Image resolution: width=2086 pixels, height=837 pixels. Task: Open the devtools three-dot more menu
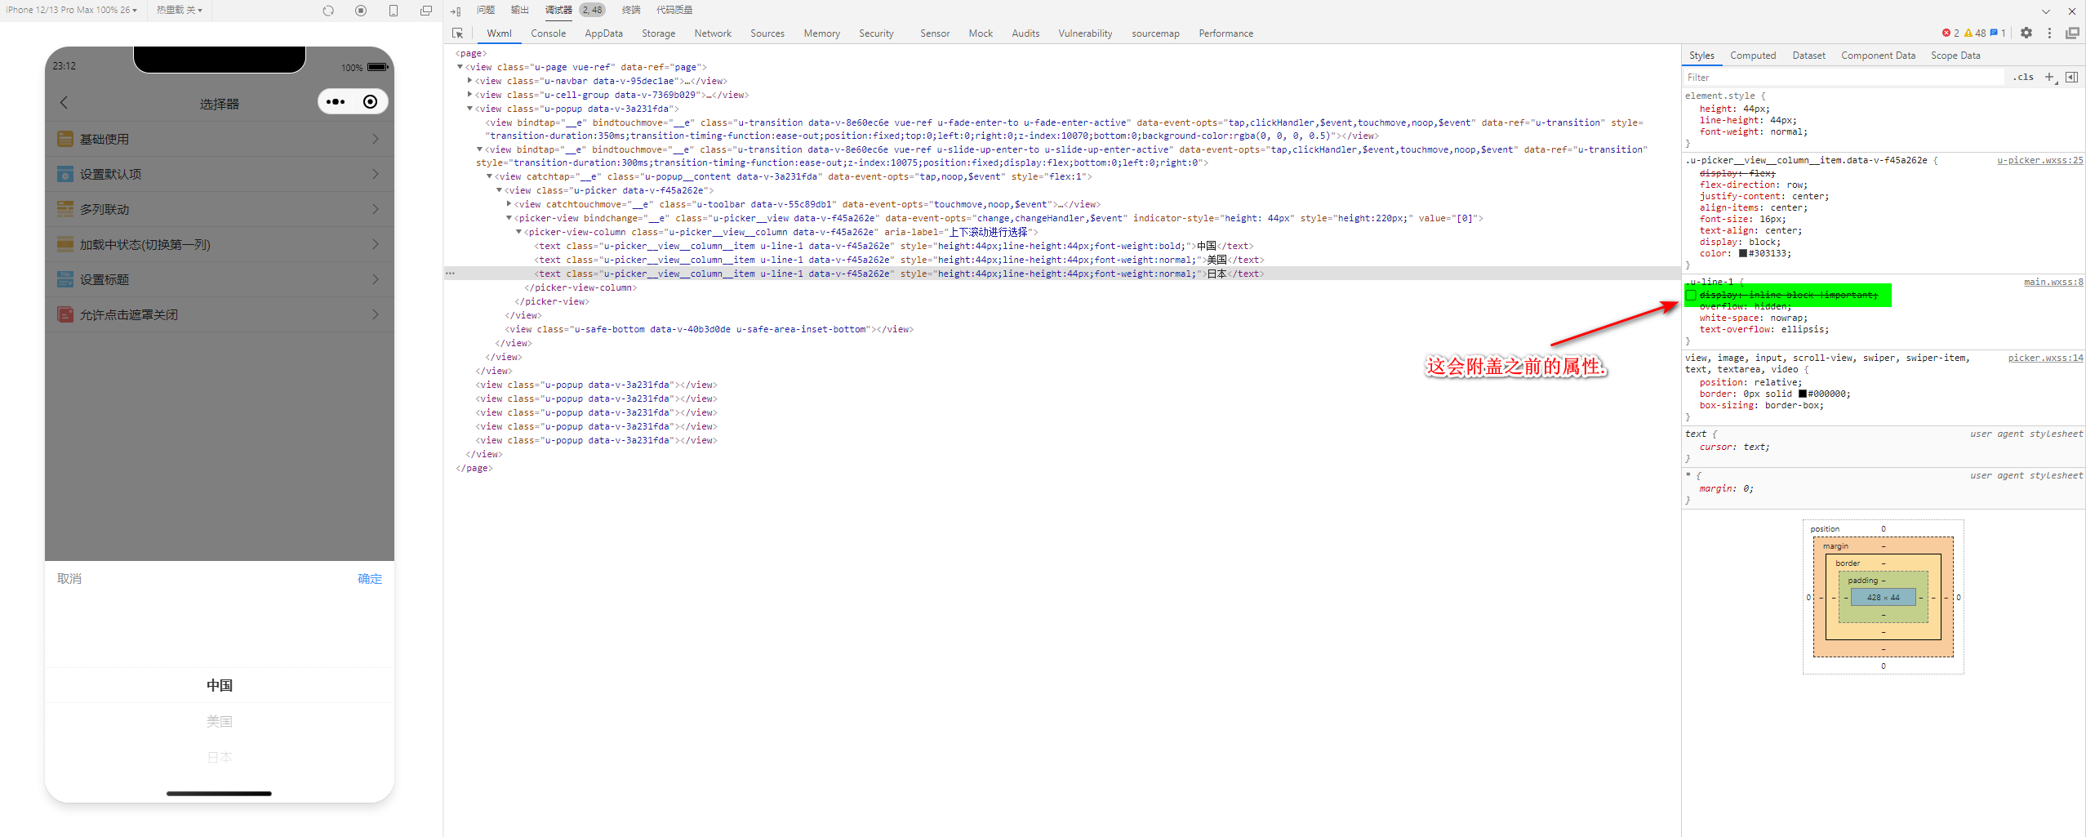click(2049, 33)
